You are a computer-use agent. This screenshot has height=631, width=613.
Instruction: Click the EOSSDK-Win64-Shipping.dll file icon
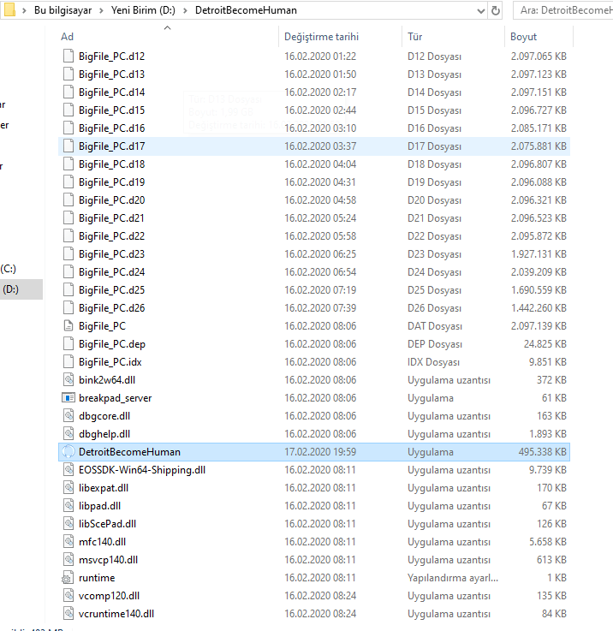(x=68, y=470)
